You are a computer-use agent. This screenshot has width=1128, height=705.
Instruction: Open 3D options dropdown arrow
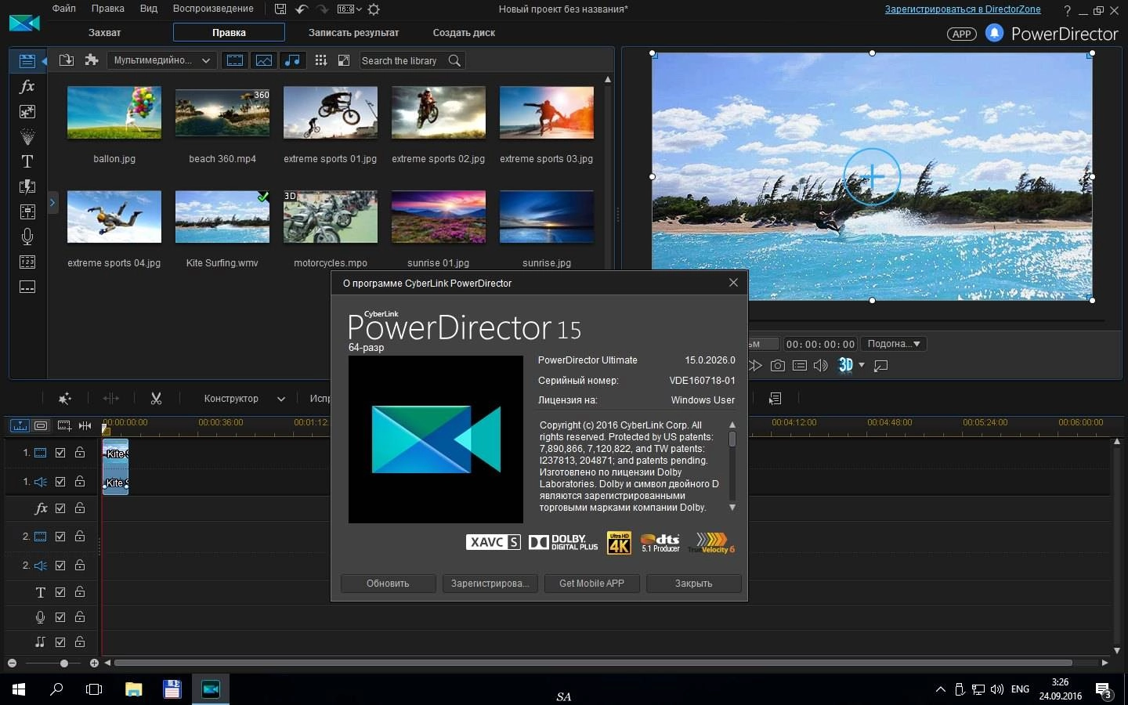862,365
